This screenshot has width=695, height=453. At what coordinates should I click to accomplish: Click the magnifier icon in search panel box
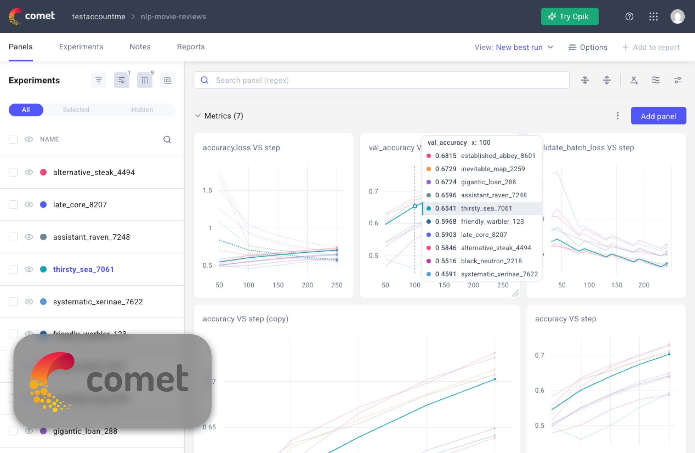pyautogui.click(x=204, y=80)
